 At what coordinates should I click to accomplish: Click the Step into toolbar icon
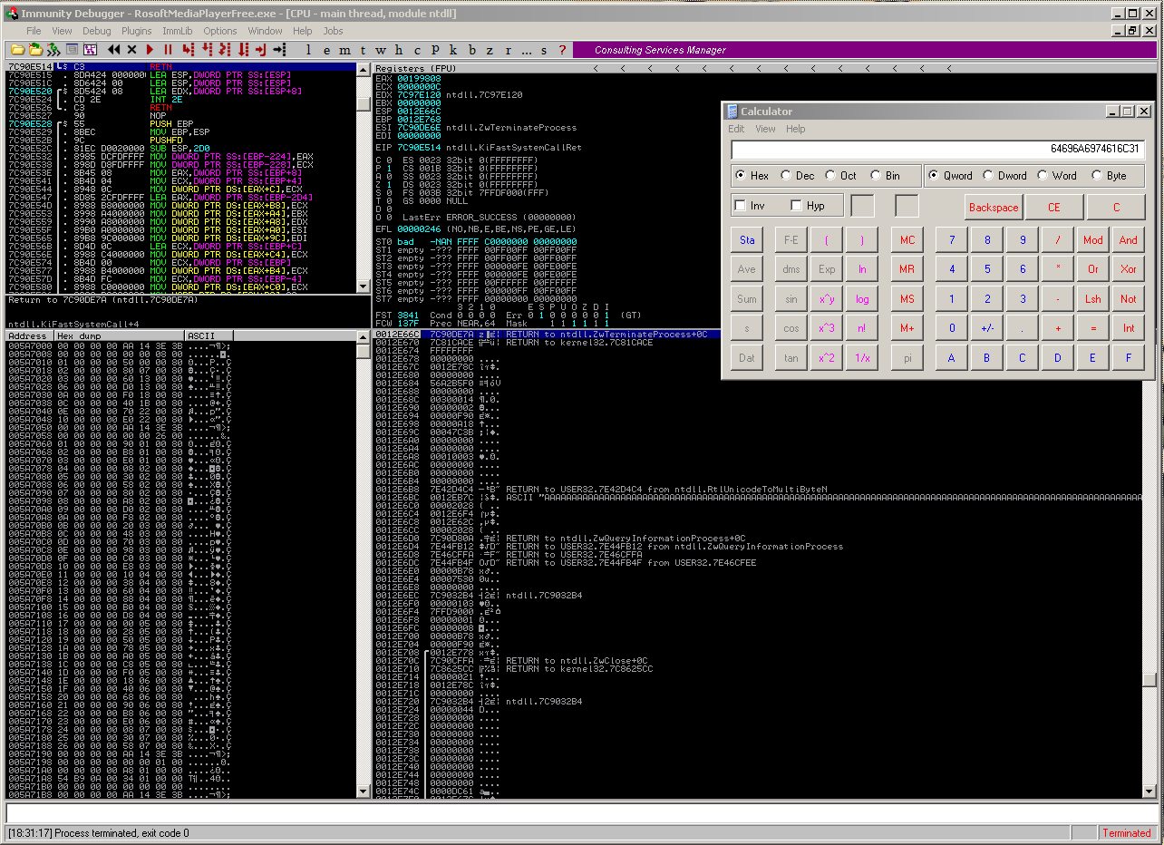189,49
